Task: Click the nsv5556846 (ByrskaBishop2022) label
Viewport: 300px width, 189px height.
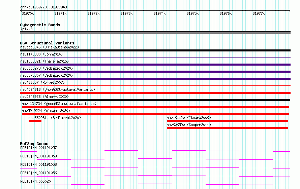Action: tap(50, 47)
